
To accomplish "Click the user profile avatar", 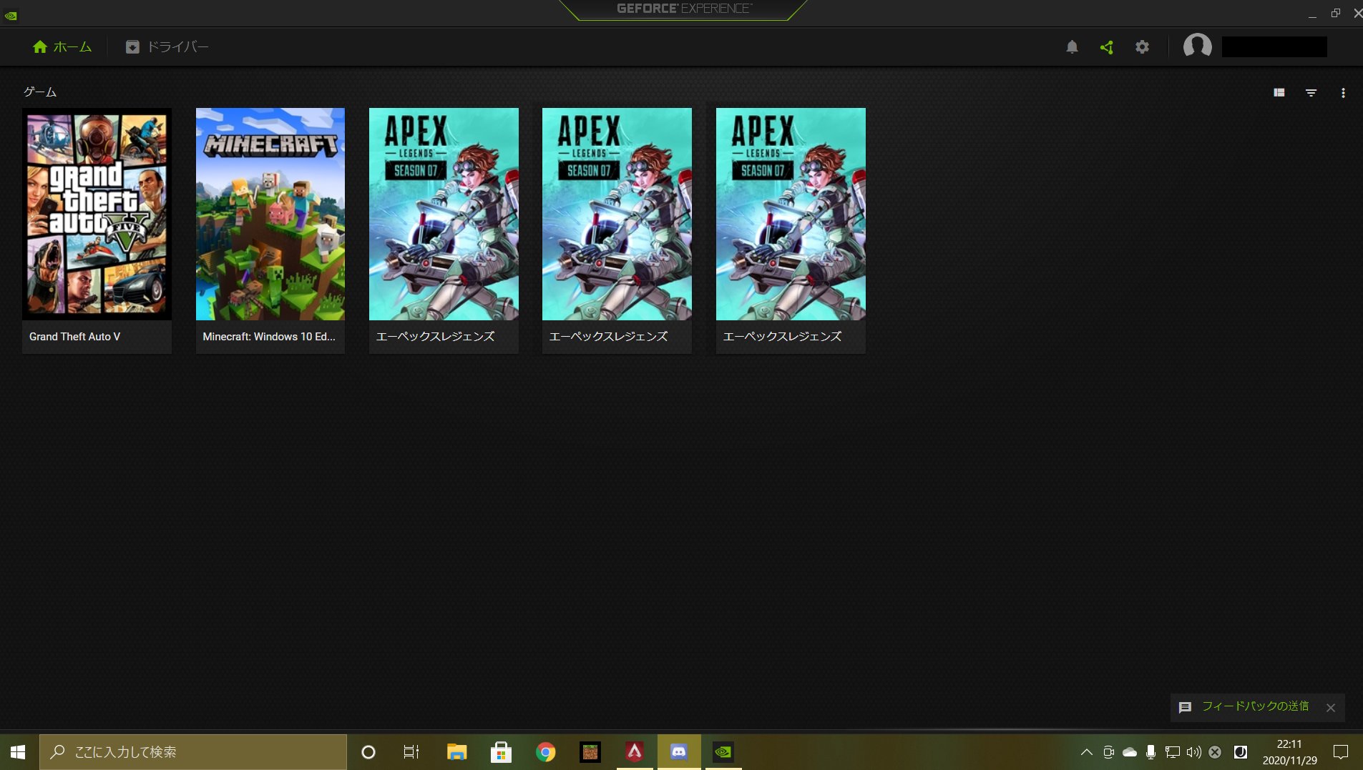I will (1197, 46).
